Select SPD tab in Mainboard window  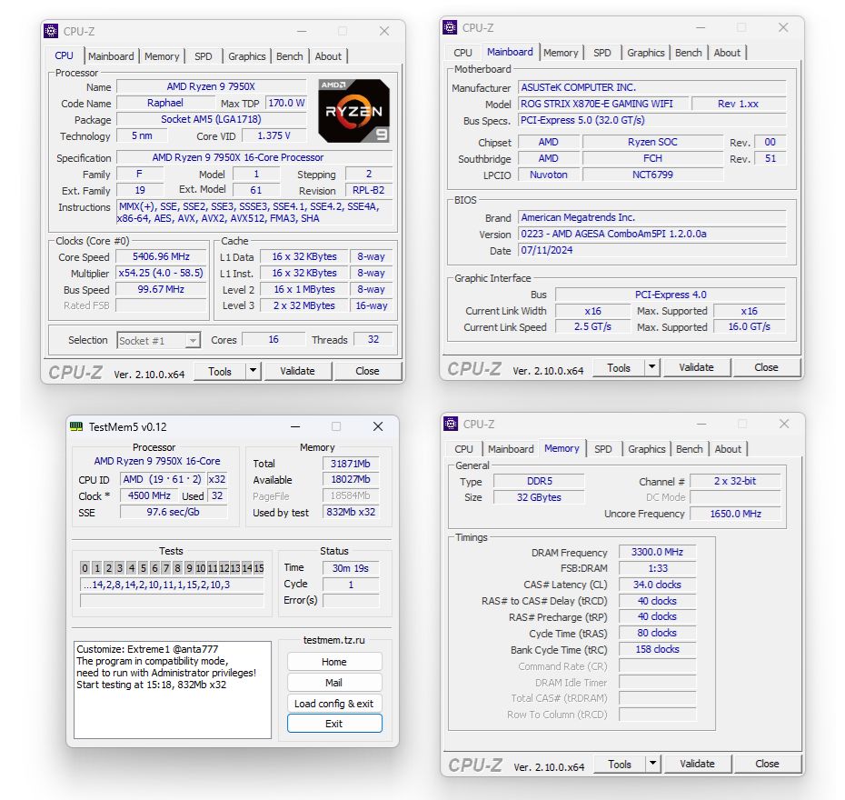(x=602, y=53)
